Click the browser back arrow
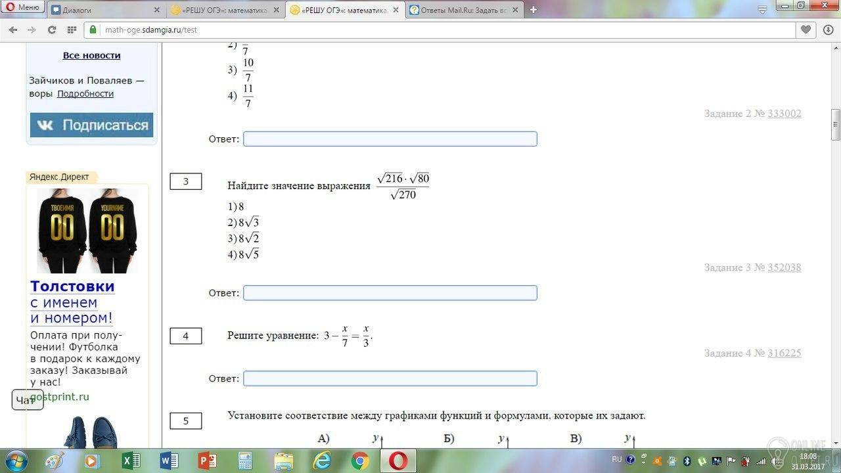 tap(12, 30)
